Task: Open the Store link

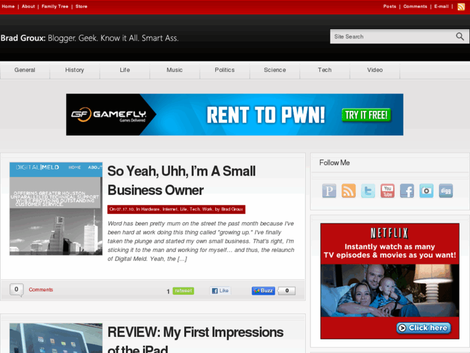Action: coord(81,6)
